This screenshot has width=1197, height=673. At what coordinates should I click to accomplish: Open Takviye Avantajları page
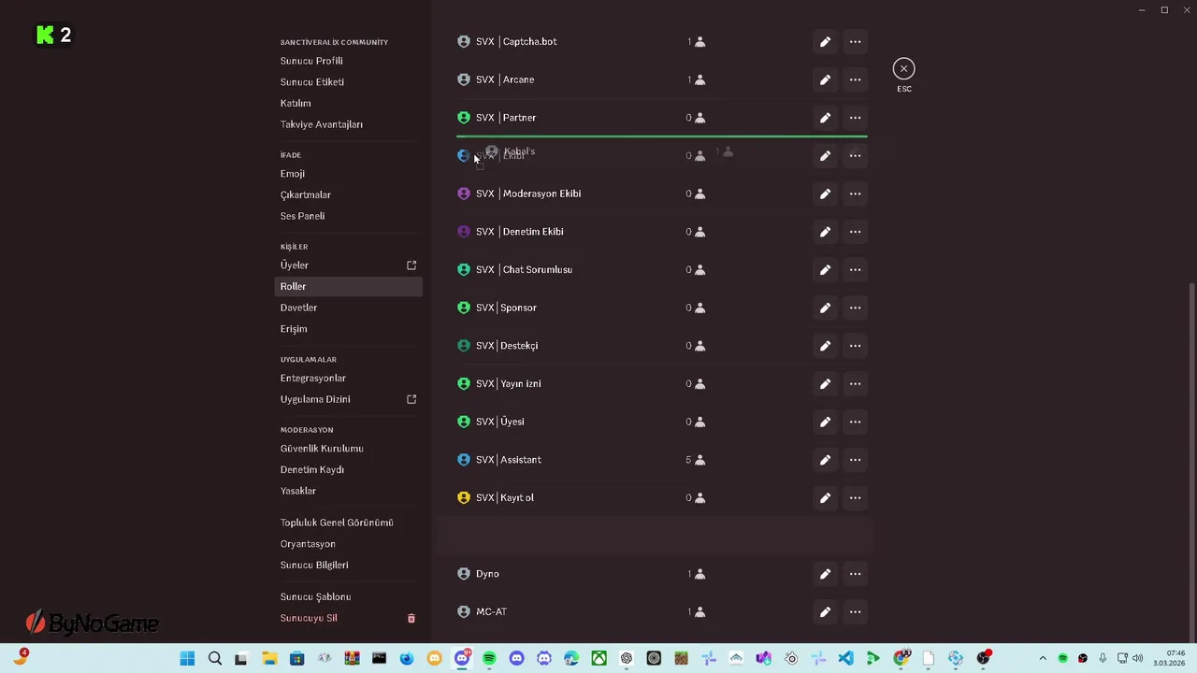(322, 124)
